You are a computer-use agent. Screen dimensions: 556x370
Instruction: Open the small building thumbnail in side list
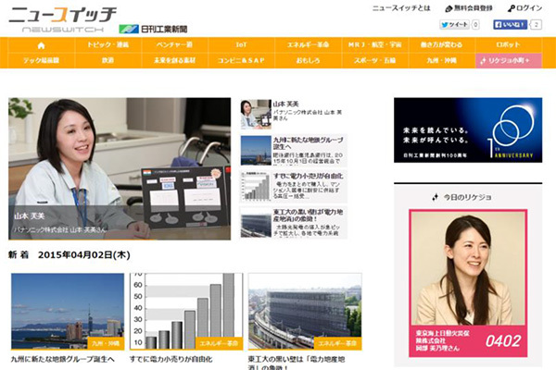pyautogui.click(x=256, y=223)
